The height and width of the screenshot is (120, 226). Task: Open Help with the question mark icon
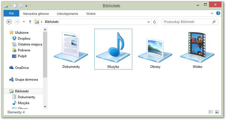tap(218, 13)
